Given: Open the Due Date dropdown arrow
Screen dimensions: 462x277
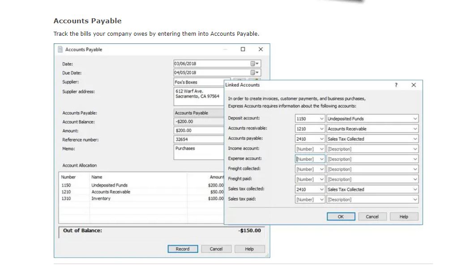Looking at the screenshot, I should click(x=257, y=72).
